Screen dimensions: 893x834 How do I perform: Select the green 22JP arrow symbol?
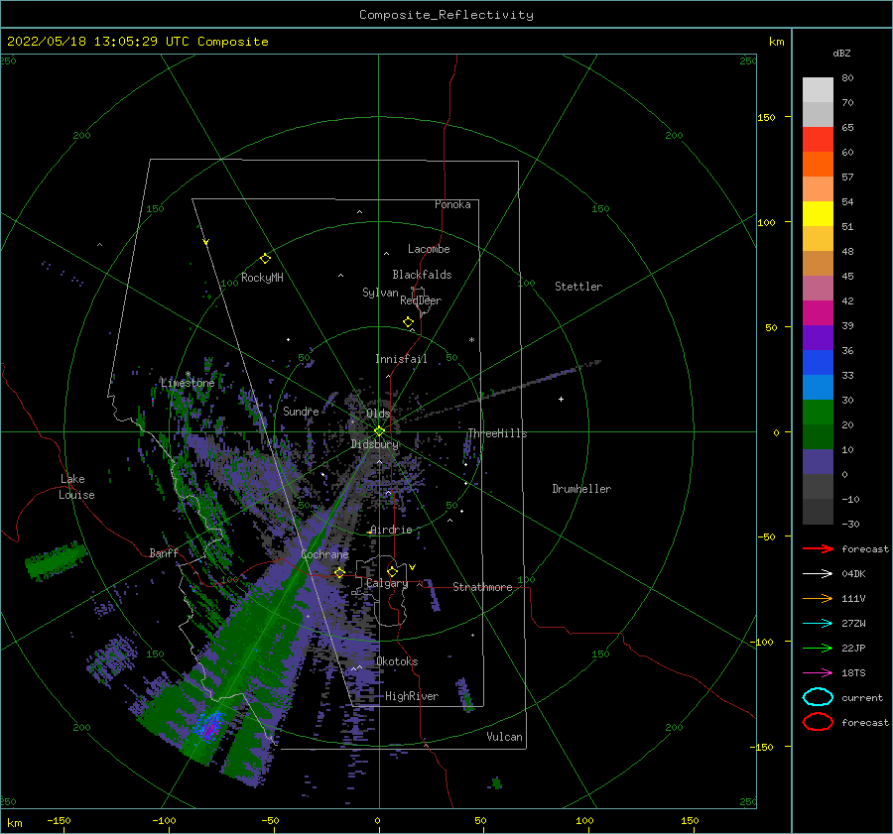818,648
